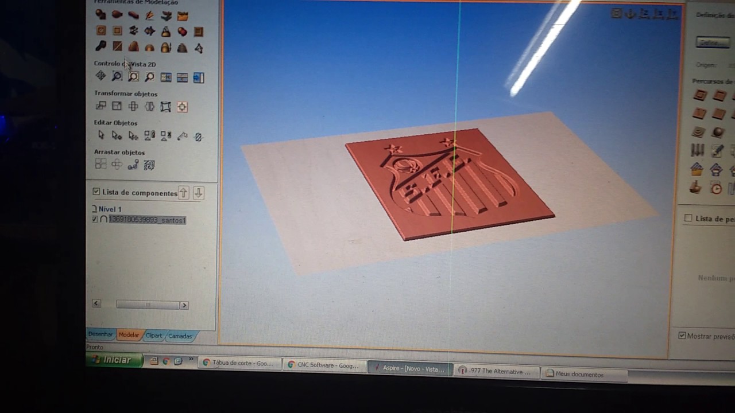Switch to the .977 The Alternative taskbar window

pos(497,371)
